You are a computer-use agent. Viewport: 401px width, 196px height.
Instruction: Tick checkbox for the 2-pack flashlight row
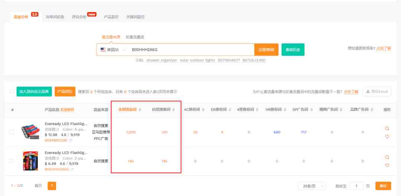(x=11, y=161)
